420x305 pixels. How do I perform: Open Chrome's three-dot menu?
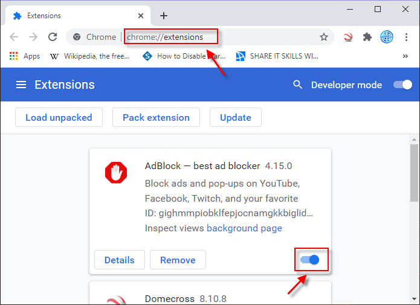(406, 37)
